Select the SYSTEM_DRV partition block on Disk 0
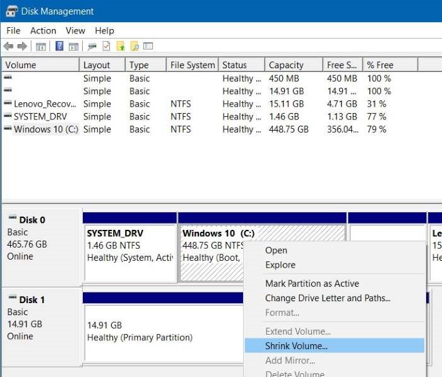Image resolution: width=442 pixels, height=377 pixels. (129, 246)
